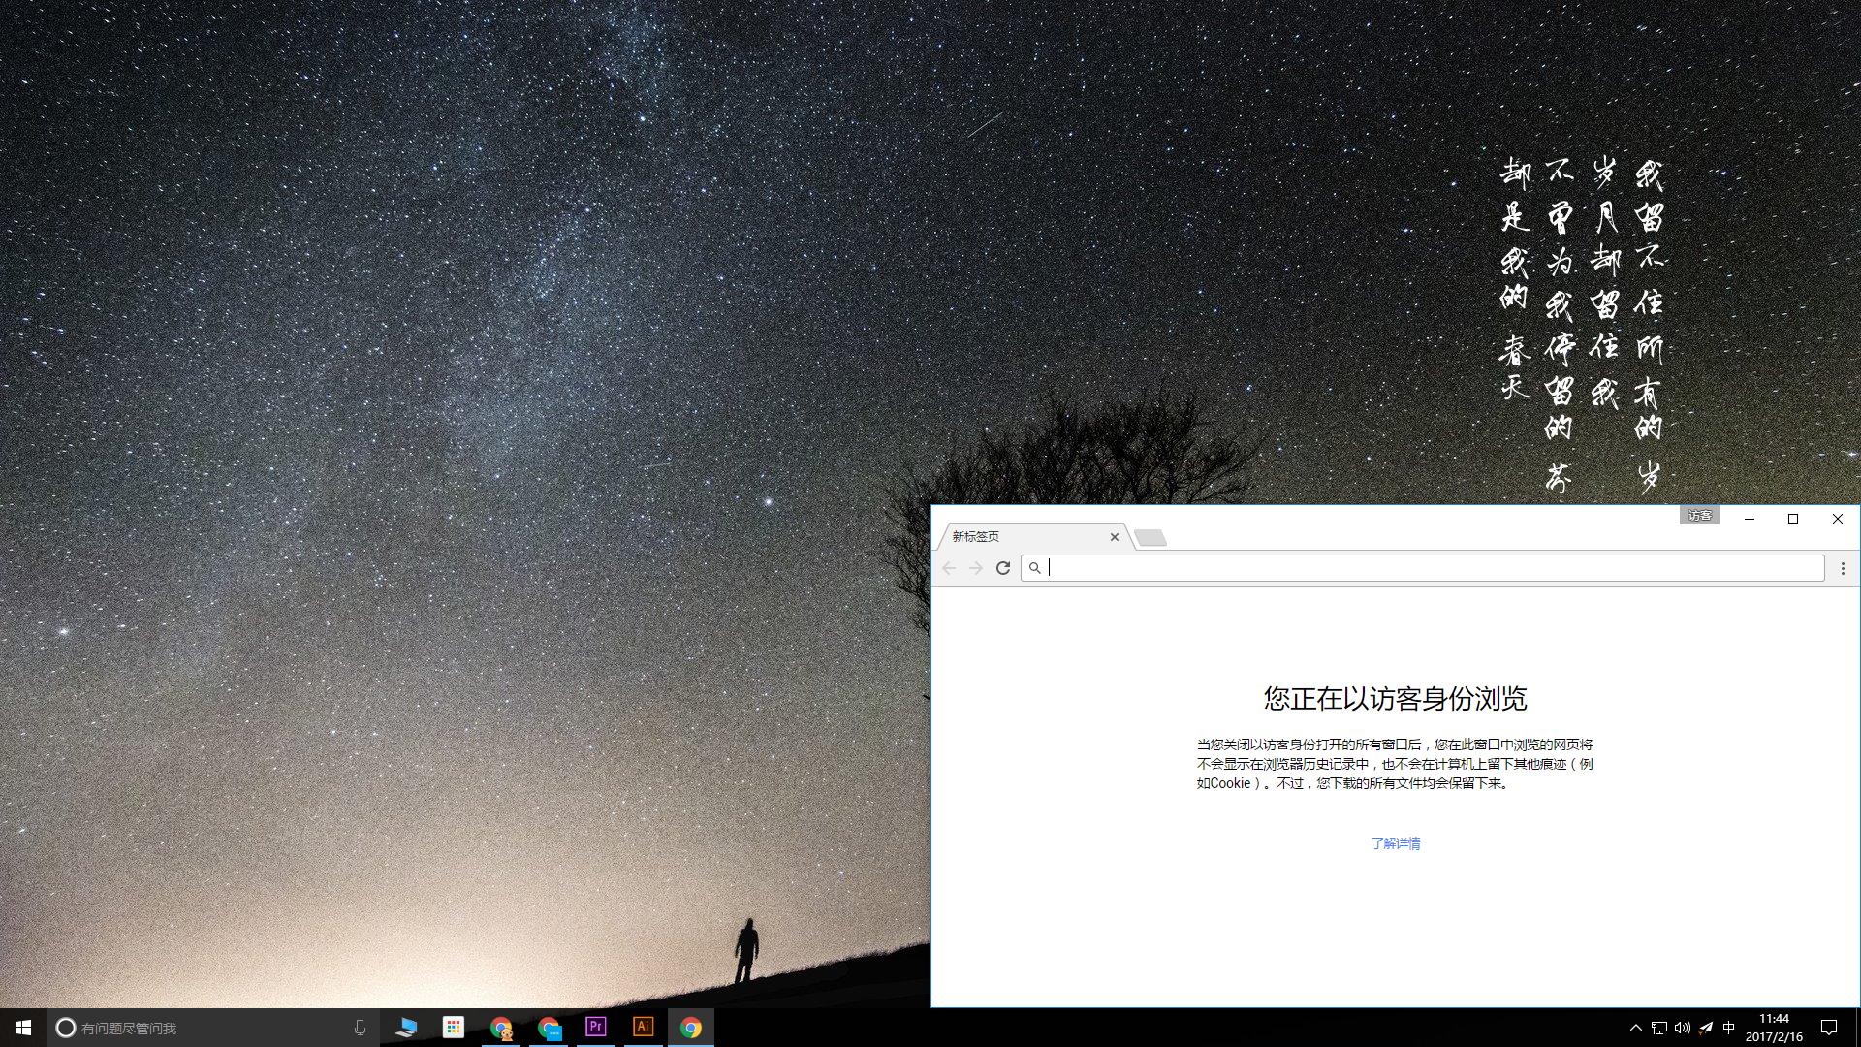The image size is (1861, 1047).
Task: Launch Adobe Illustrator from the taskbar
Action: [x=643, y=1028]
